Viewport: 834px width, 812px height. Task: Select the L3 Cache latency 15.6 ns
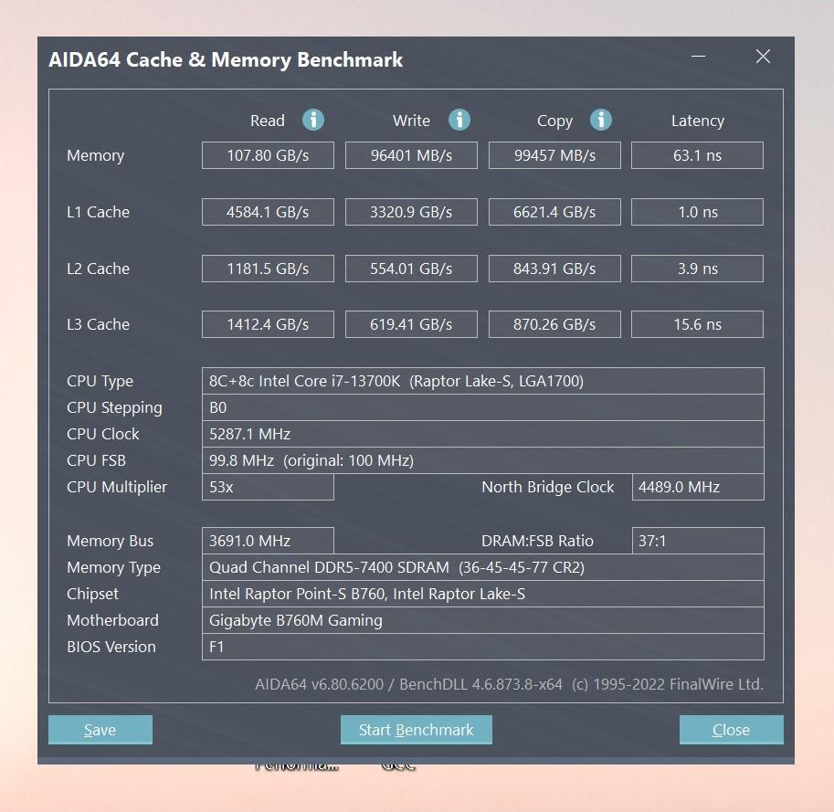[x=697, y=324]
